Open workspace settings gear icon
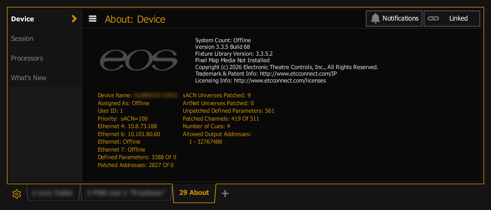This screenshot has height=210, width=491. click(17, 194)
